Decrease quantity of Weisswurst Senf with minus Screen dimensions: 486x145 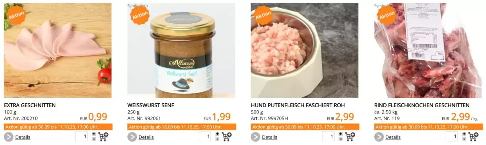(217, 139)
